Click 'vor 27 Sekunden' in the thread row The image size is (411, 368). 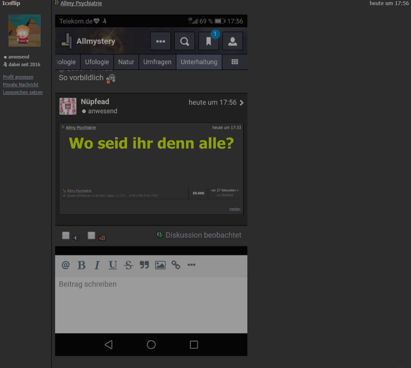point(225,190)
